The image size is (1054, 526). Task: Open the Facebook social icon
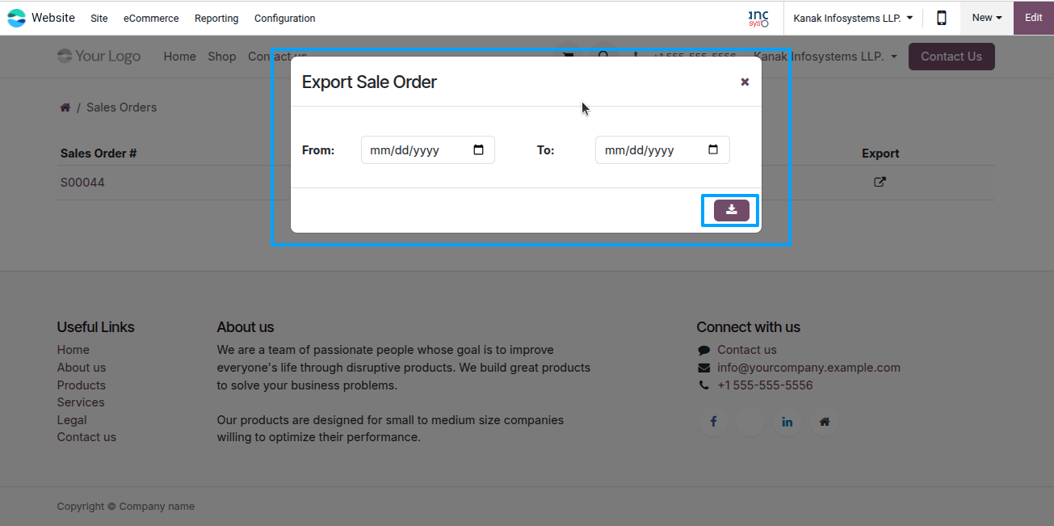pos(713,422)
